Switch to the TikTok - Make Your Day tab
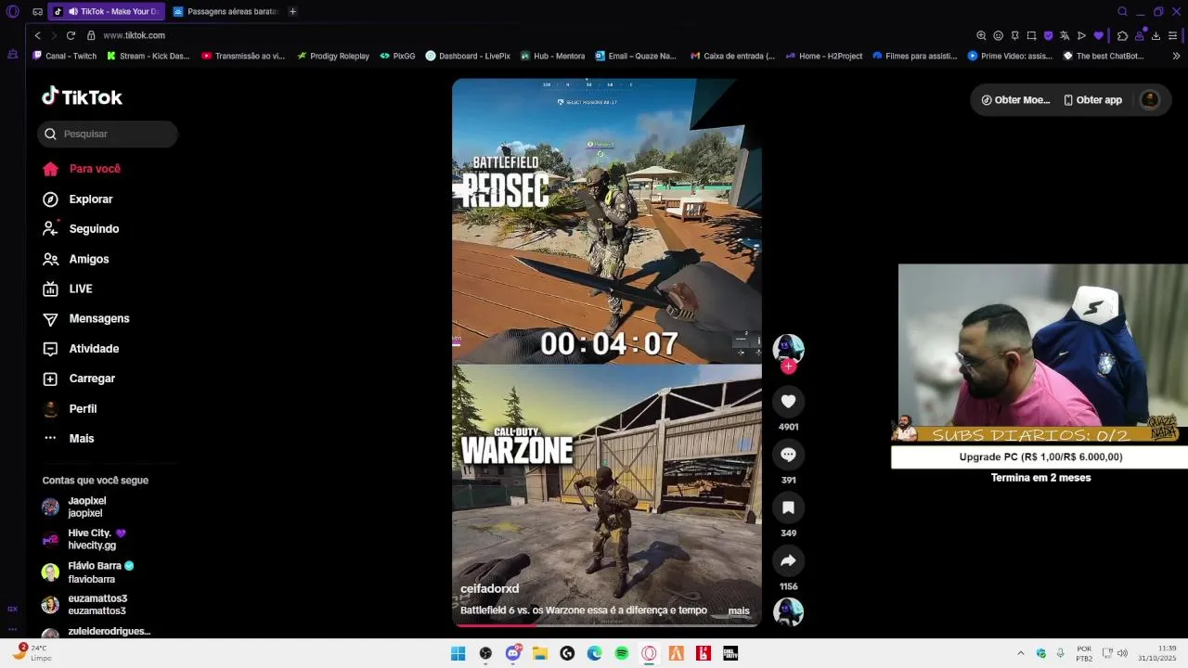The image size is (1188, 668). [x=106, y=11]
